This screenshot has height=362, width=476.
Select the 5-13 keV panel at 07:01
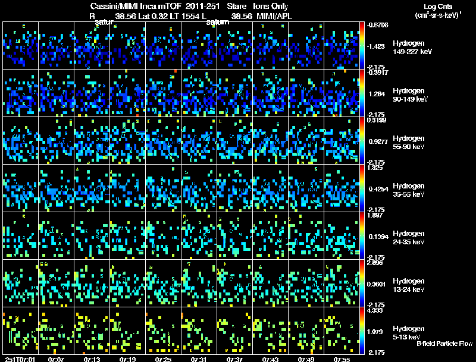pyautogui.click(x=21, y=330)
